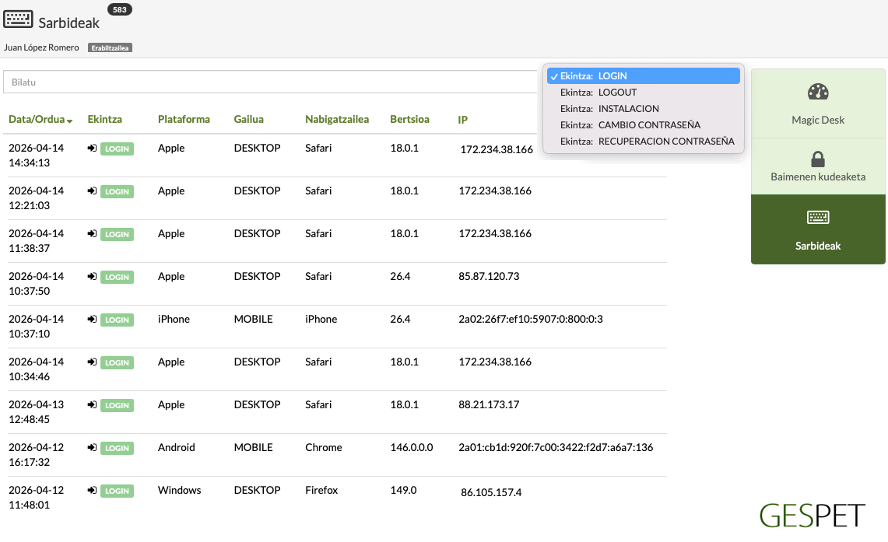The image size is (888, 542).
Task: Click the Ekintza column header
Action: coord(104,120)
